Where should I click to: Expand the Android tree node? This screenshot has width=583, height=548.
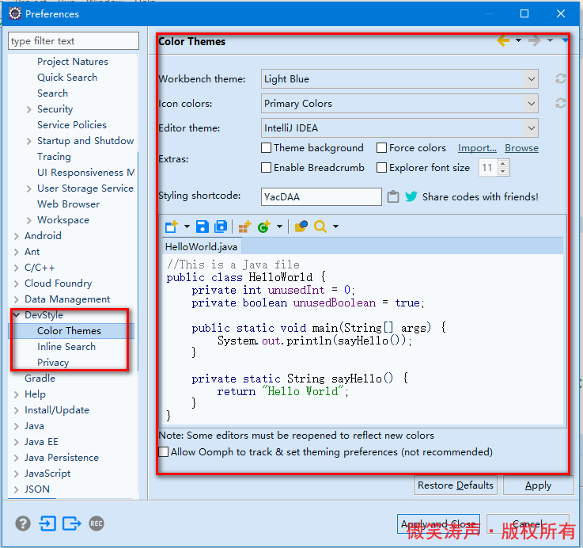point(17,236)
